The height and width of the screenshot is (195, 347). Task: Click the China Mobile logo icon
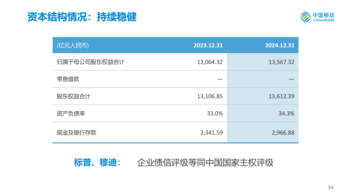tap(306, 17)
